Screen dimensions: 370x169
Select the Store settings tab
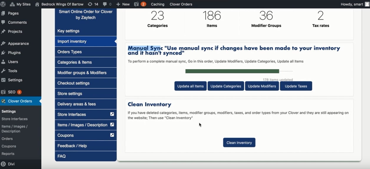tap(86, 93)
